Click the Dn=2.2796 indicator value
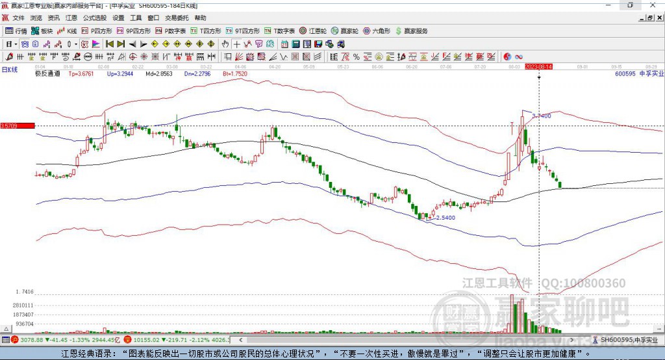 pyautogui.click(x=197, y=73)
